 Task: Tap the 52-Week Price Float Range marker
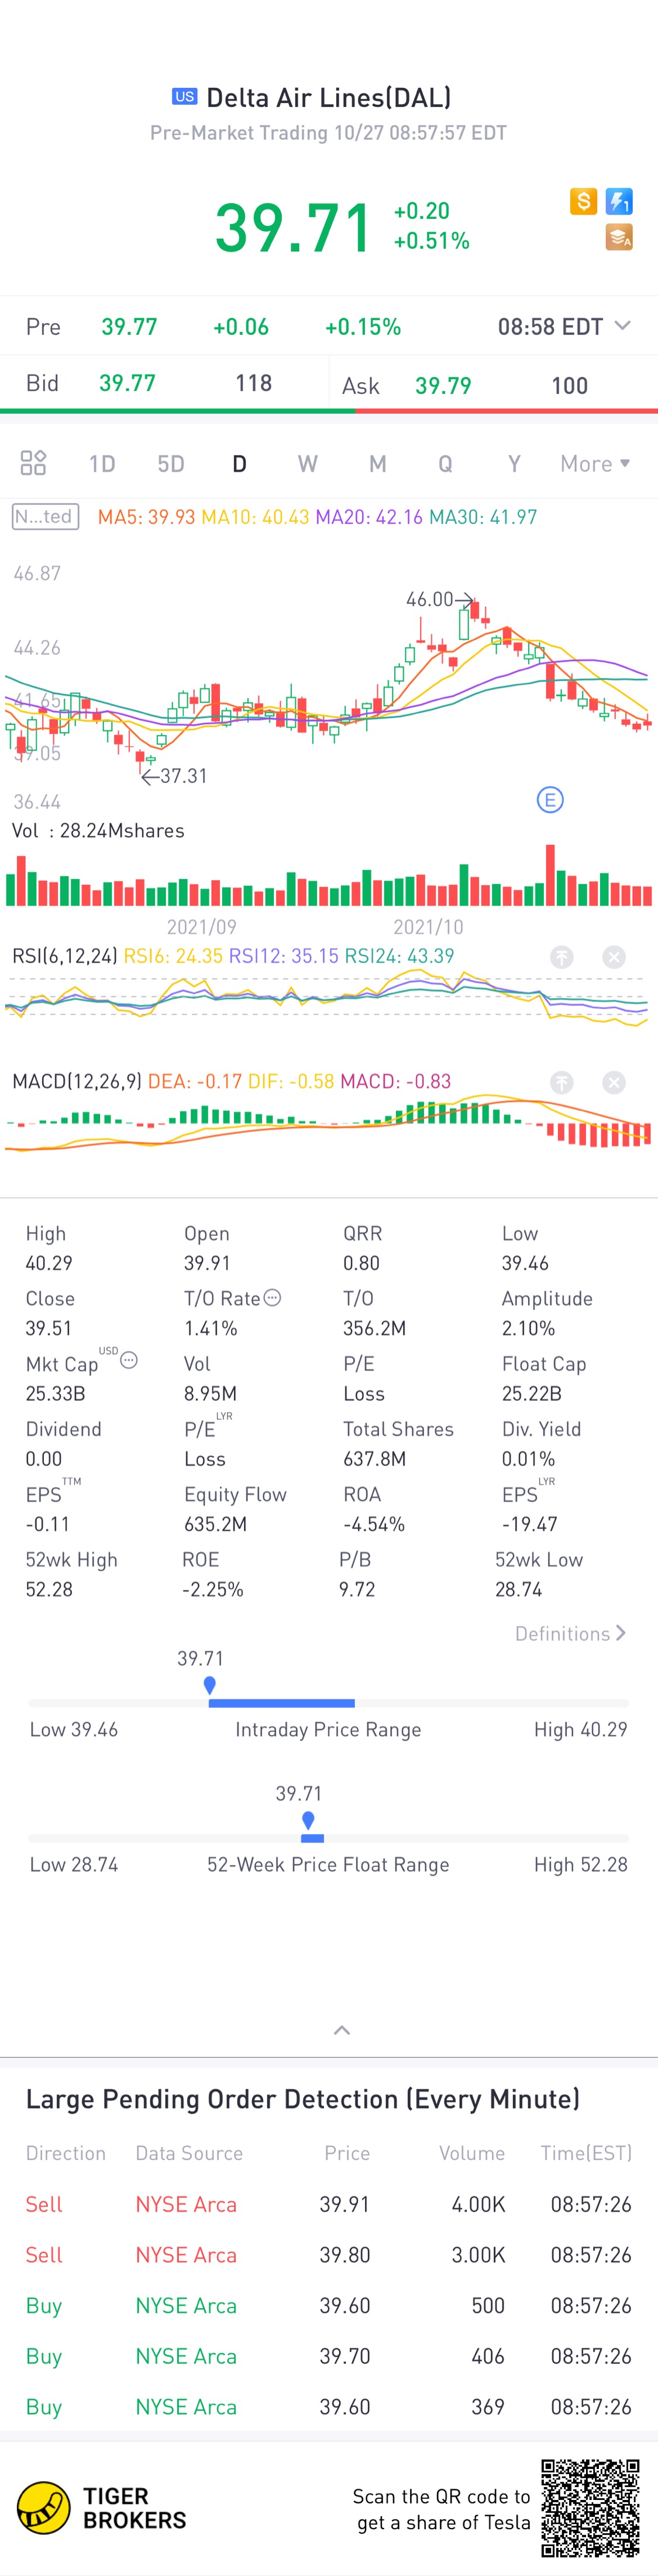(x=308, y=1820)
